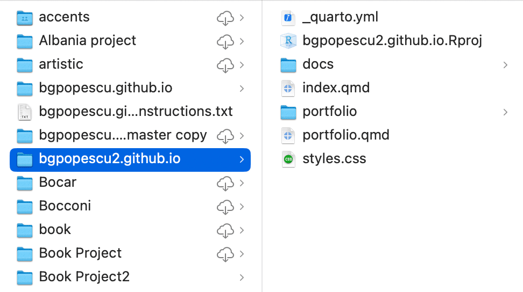Click the R project file icon
Viewport: 523px width, 292px height.
pyautogui.click(x=288, y=41)
